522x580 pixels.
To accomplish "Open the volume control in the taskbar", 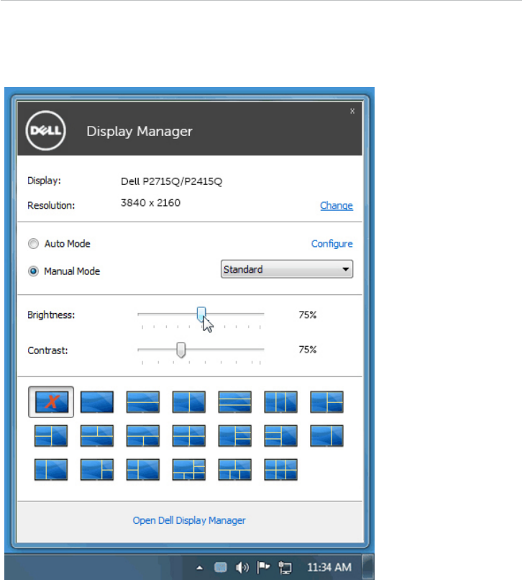I will point(242,567).
